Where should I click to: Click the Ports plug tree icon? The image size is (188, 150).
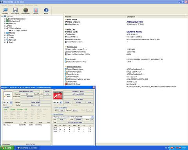click(7, 42)
